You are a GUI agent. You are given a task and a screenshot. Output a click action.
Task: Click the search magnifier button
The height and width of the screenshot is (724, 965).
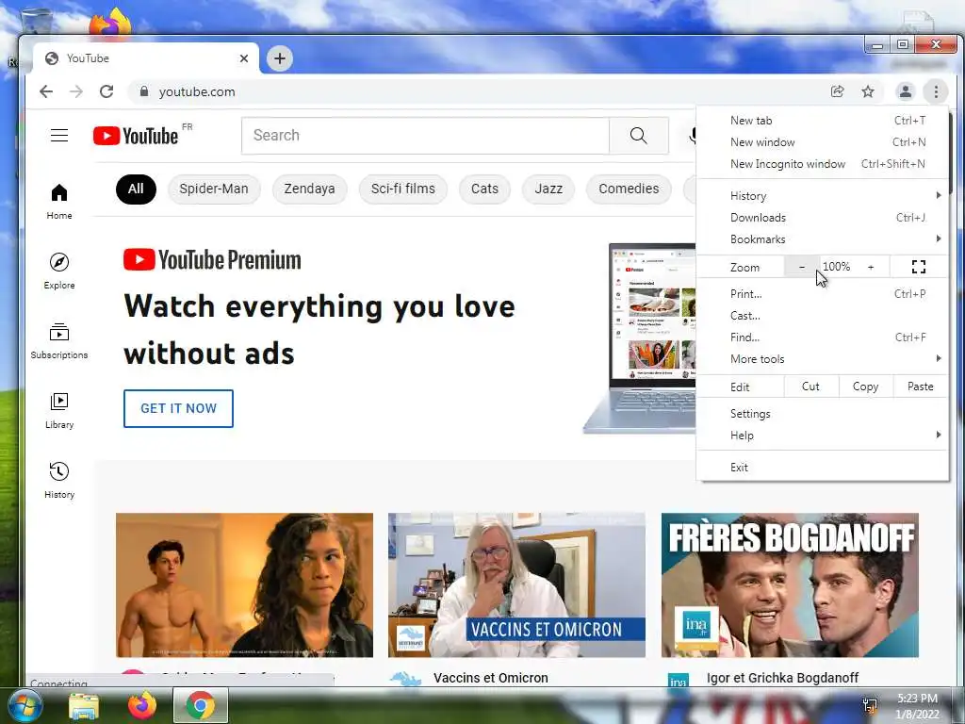point(639,136)
